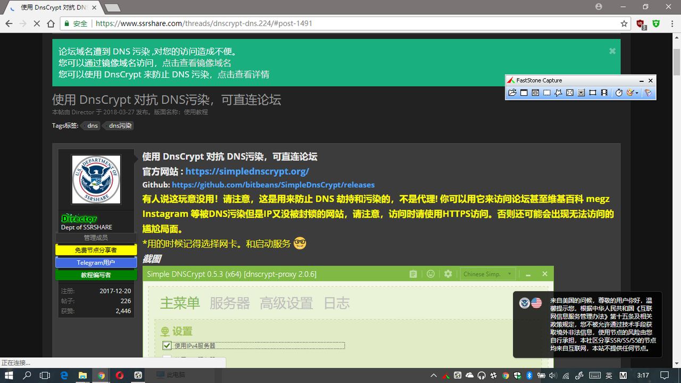
Task: Open File Explorer from taskbar
Action: [x=83, y=375]
